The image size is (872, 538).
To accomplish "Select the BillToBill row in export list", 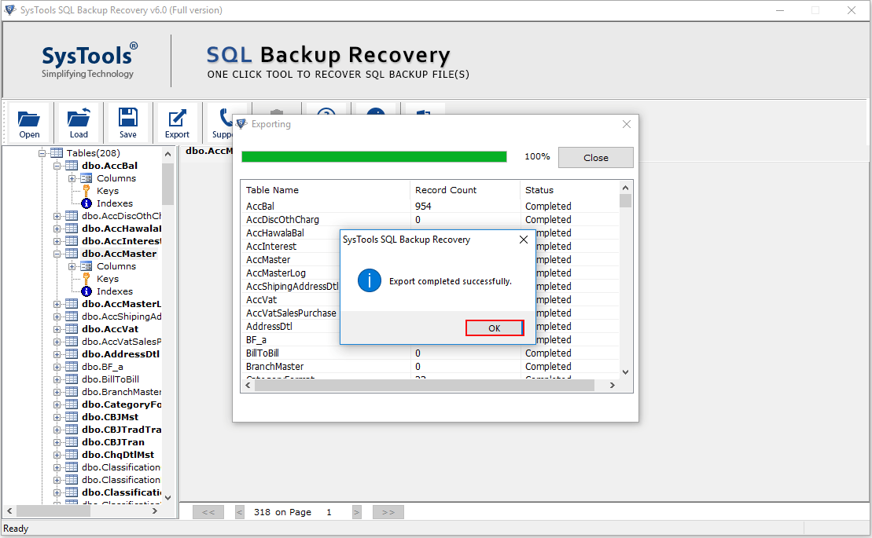I will click(x=430, y=353).
